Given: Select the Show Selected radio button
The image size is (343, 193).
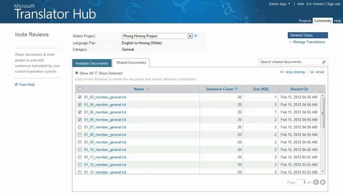Looking at the screenshot, I should coord(96,73).
